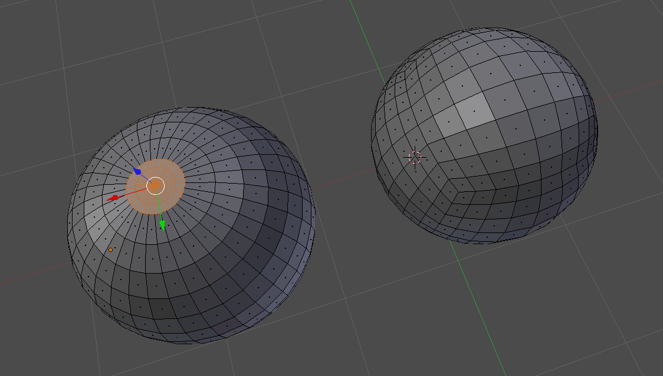Click the white circle at the gizmo center
Viewport: 663px width, 376px height.
point(155,185)
